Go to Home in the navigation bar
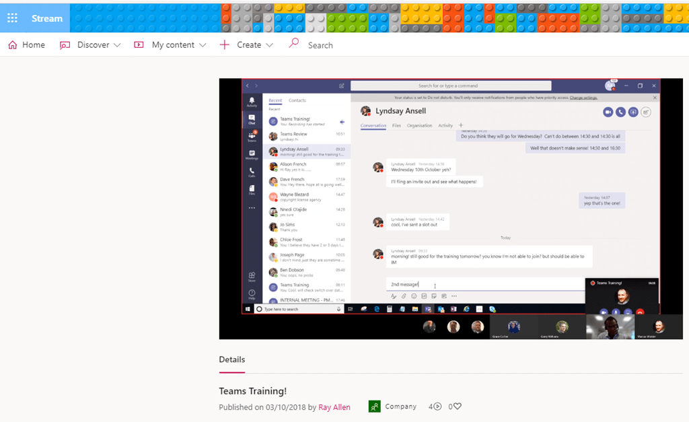This screenshot has width=689, height=422. pyautogui.click(x=26, y=45)
